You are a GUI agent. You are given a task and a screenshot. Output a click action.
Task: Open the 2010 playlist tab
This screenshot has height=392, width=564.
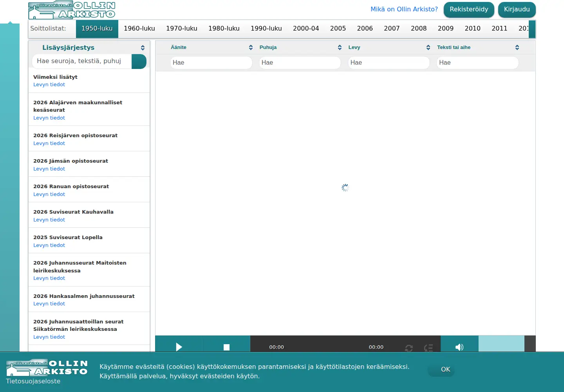pyautogui.click(x=473, y=29)
